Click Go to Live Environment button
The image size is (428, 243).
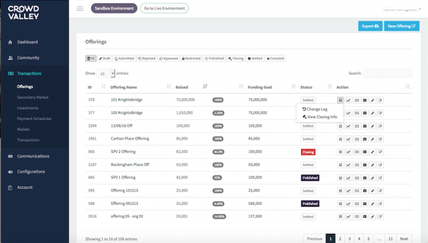165,9
